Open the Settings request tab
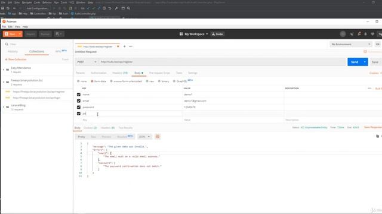Image resolution: width=382 pixels, height=214 pixels. pyautogui.click(x=192, y=73)
